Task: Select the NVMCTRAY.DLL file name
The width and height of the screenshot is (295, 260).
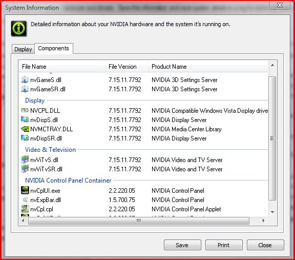Action: [x=51, y=129]
